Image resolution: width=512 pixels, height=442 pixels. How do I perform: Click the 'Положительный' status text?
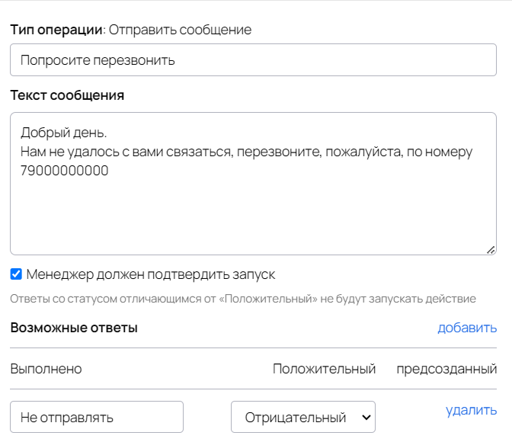point(325,369)
